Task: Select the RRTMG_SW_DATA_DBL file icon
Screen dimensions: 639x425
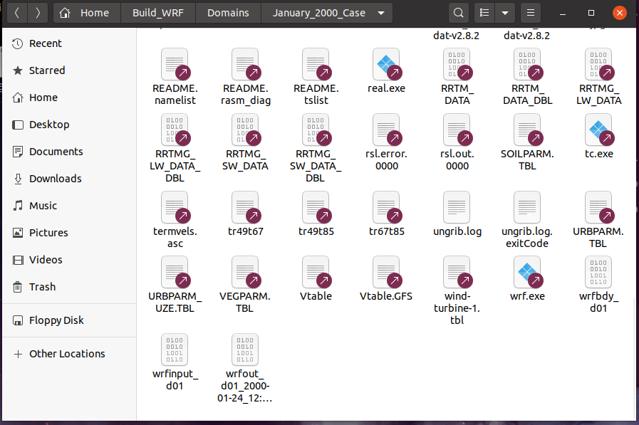Action: (x=316, y=130)
